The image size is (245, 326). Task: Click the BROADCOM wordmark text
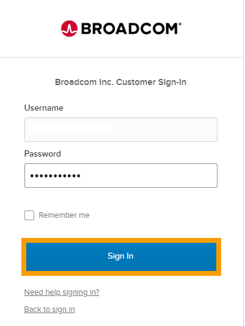pos(130,29)
